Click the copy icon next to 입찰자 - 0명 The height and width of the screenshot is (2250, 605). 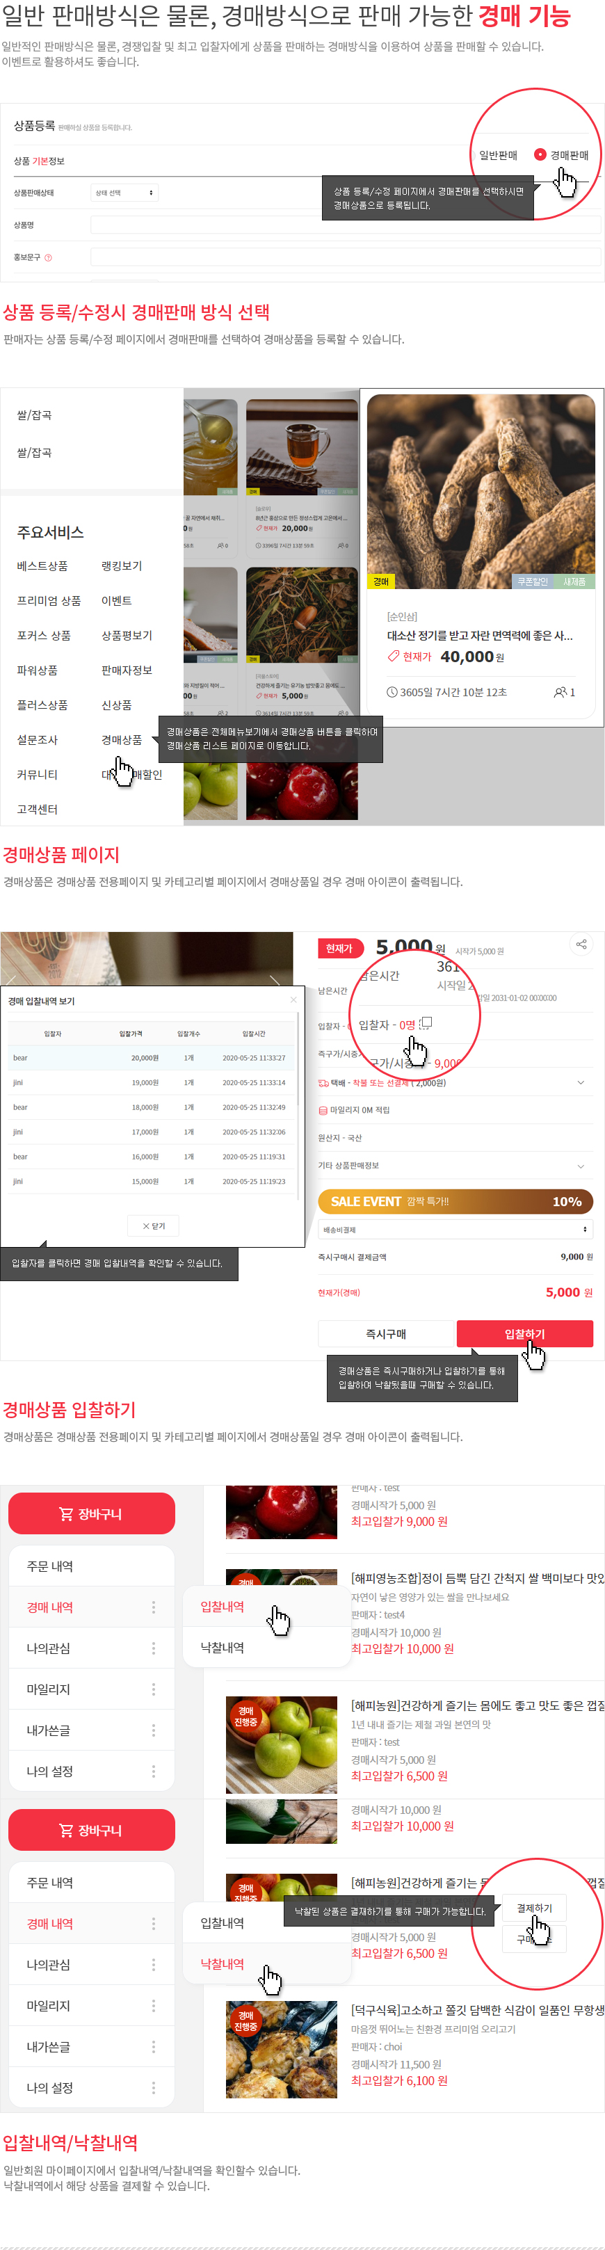coord(426,1023)
